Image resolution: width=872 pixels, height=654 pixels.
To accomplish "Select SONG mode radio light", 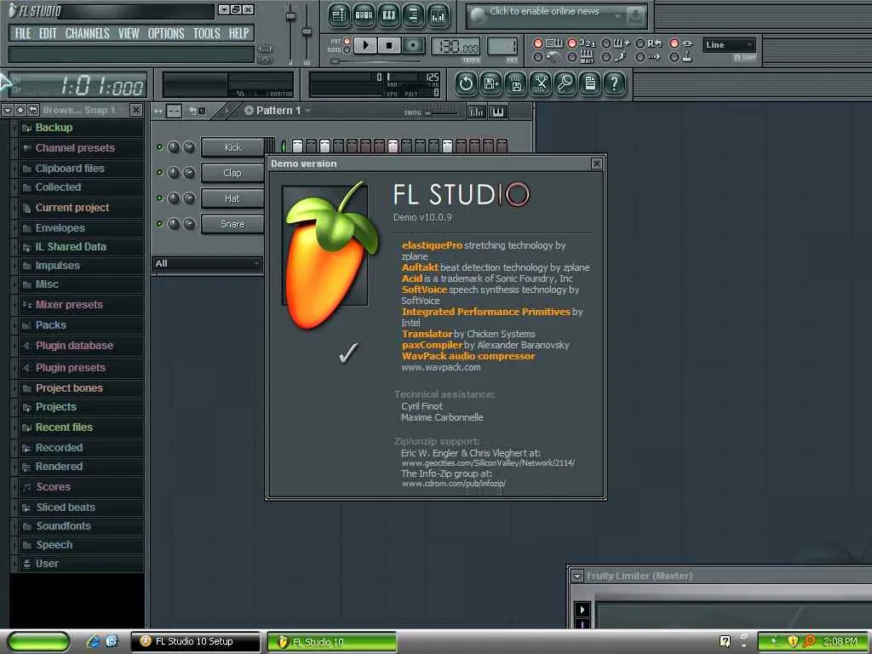I will tap(347, 50).
